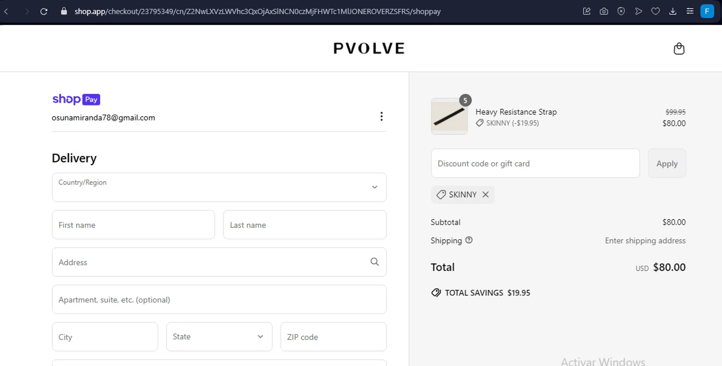Expand the Country/Region dropdown

[219, 187]
